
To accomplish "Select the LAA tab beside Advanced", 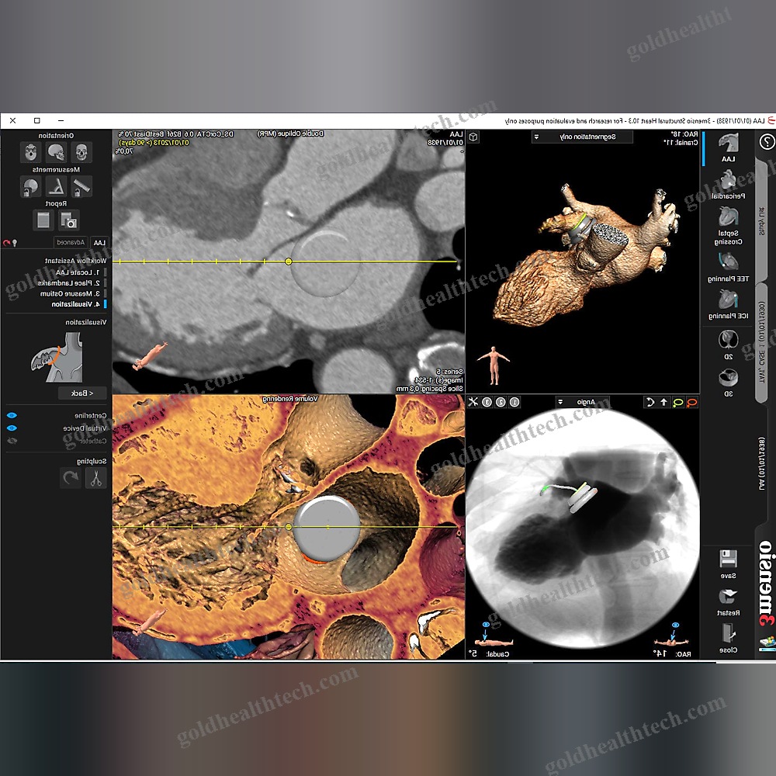I will click(99, 242).
